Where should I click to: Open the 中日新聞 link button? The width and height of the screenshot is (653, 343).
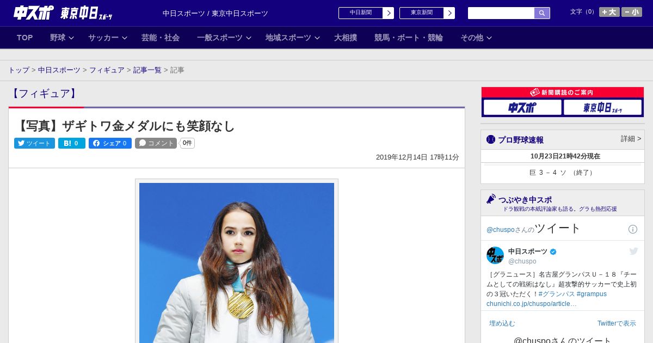[361, 13]
